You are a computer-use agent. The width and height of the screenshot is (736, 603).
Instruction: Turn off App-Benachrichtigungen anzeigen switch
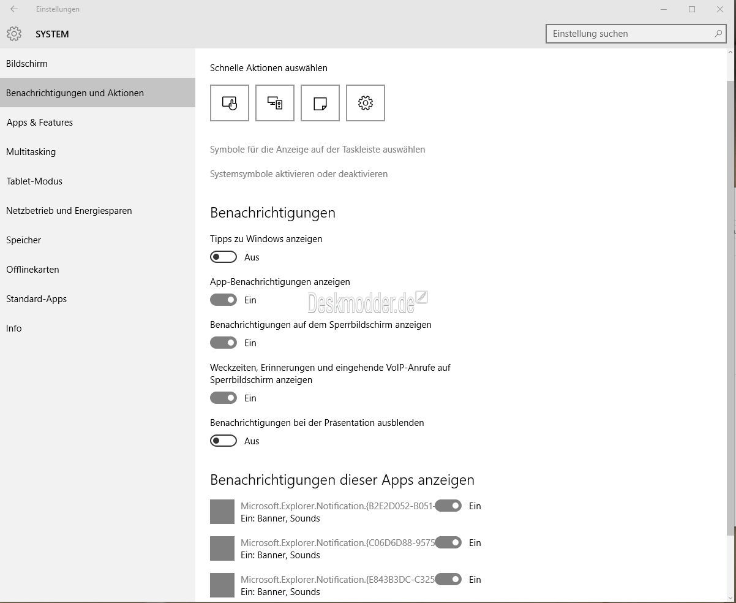[x=223, y=300]
